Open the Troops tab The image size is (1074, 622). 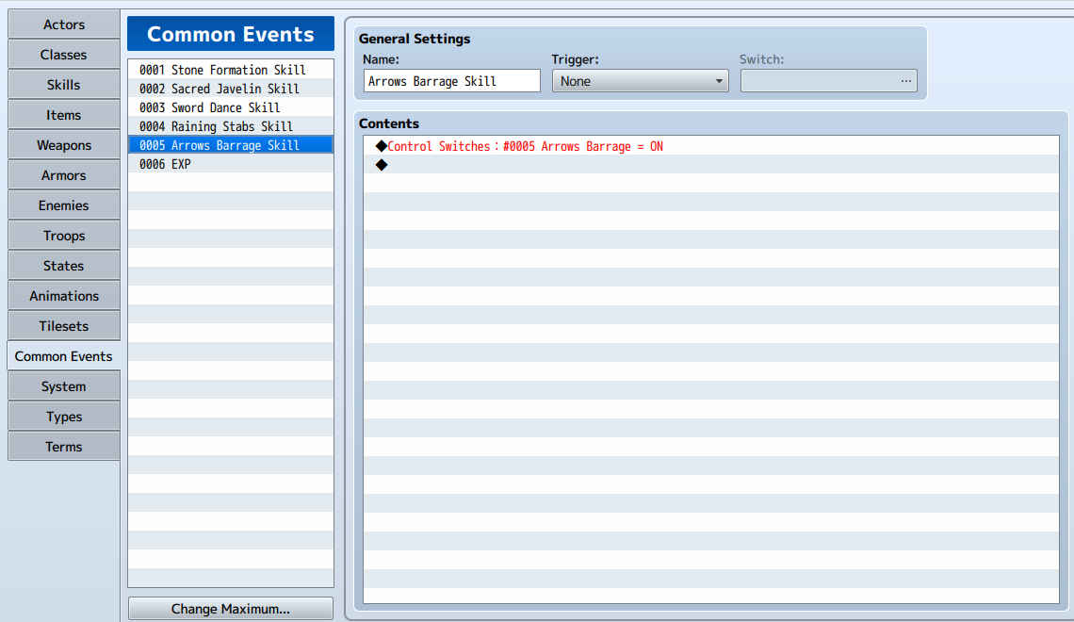(64, 236)
